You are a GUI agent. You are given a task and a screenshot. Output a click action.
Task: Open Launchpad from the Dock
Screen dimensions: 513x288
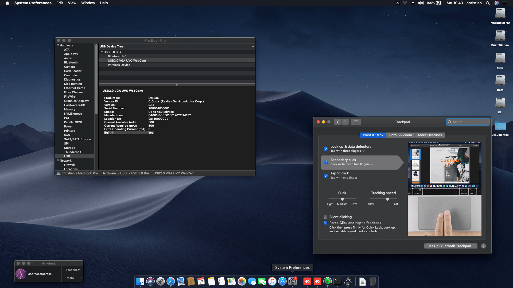pos(160,281)
